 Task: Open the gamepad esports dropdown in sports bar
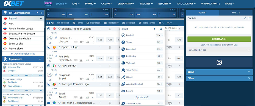coord(169,23)
